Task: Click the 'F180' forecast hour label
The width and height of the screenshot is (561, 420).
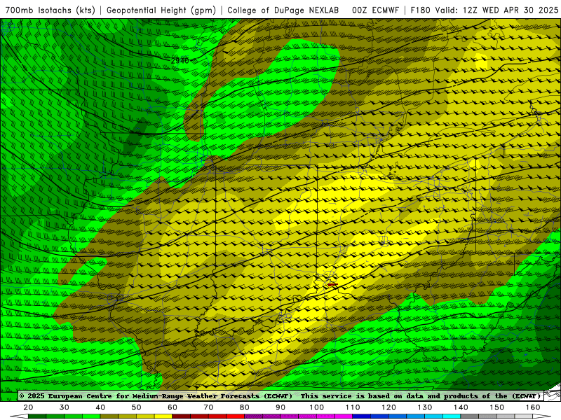Action: click(420, 10)
